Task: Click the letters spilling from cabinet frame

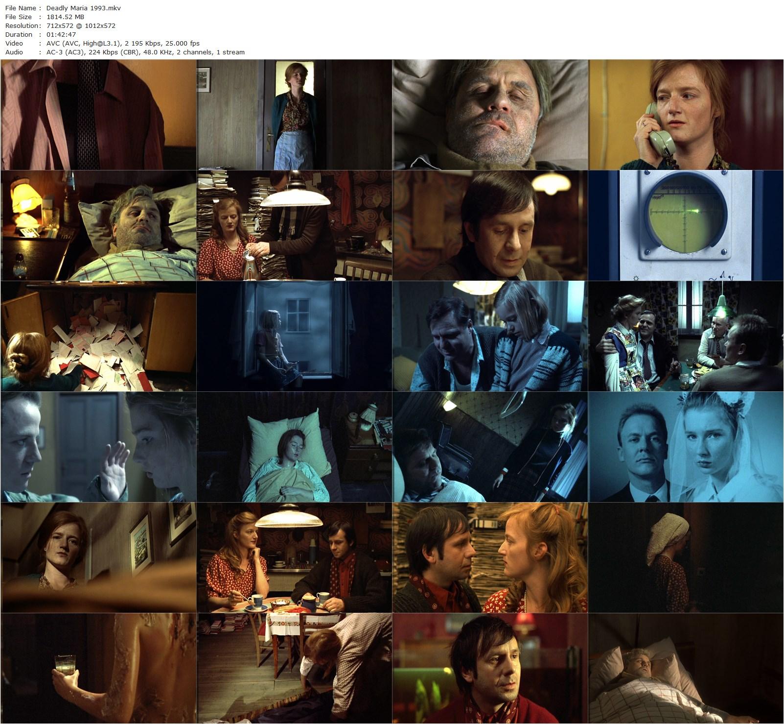Action: 98,336
